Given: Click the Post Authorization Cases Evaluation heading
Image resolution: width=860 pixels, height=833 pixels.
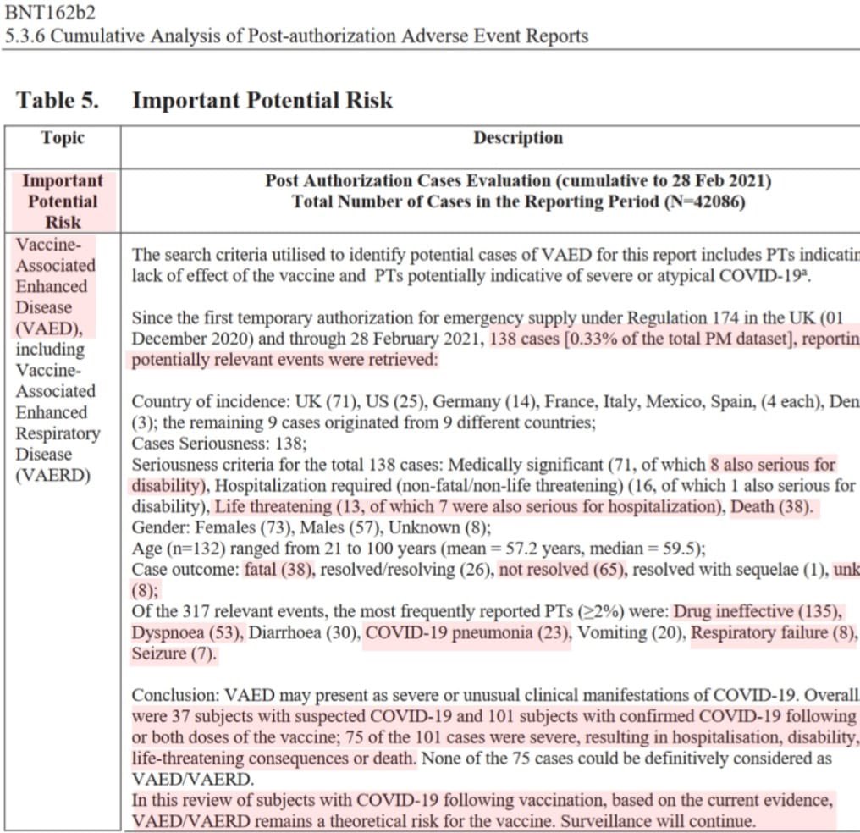Looking at the screenshot, I should point(517,180).
